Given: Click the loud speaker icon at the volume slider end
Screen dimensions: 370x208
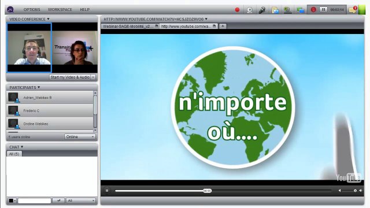Looking at the screenshot, I should tap(361, 191).
